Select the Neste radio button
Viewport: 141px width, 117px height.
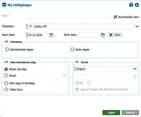(6, 76)
